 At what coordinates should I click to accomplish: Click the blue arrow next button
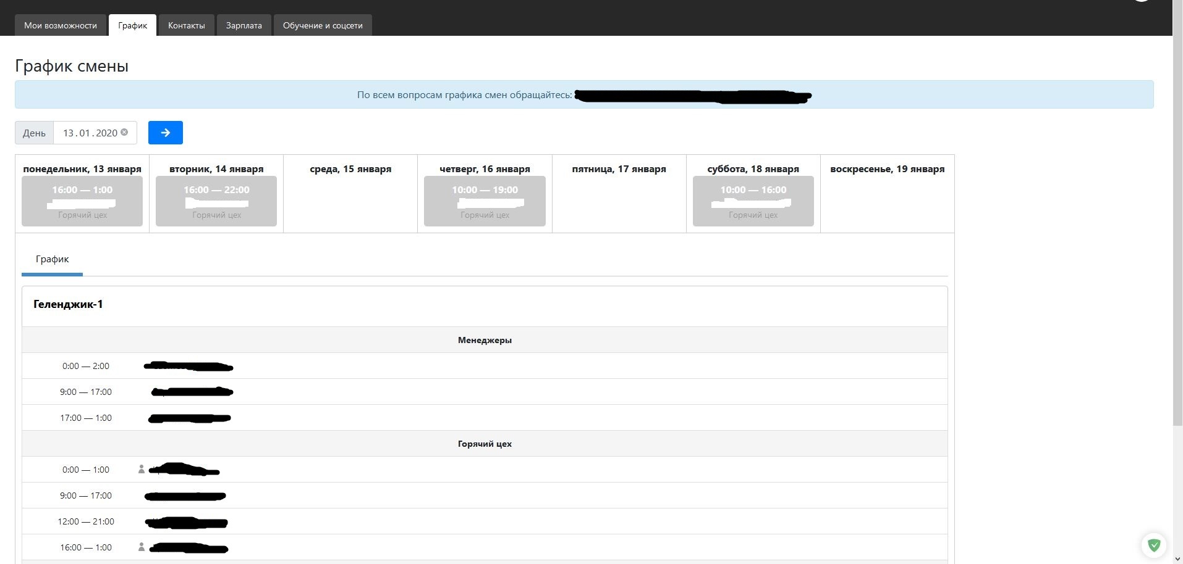tap(166, 133)
